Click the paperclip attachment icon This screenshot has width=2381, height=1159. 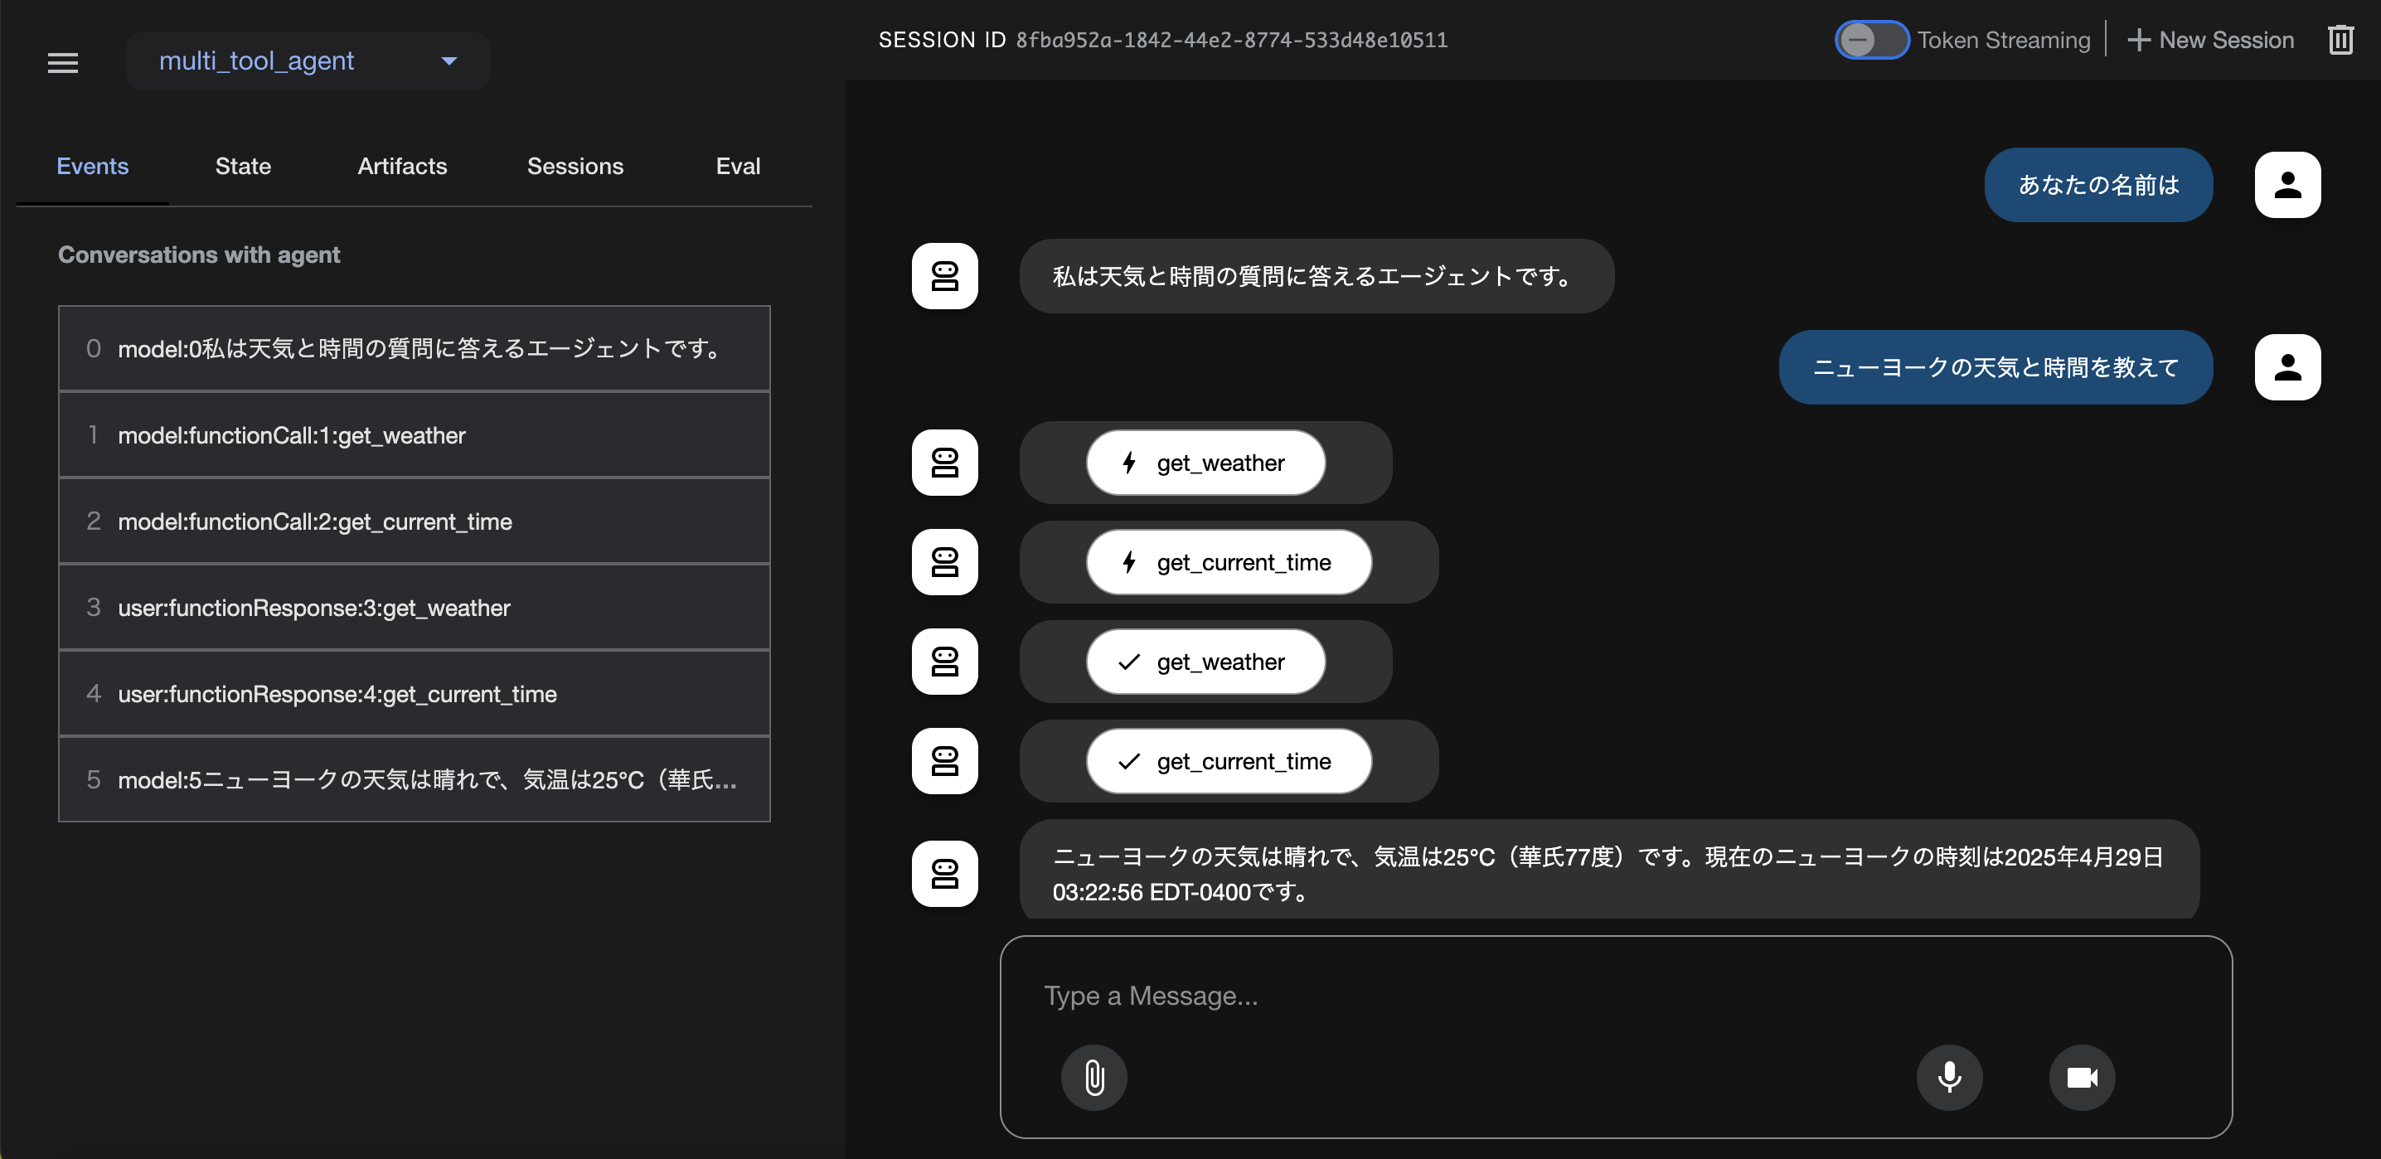(x=1094, y=1077)
